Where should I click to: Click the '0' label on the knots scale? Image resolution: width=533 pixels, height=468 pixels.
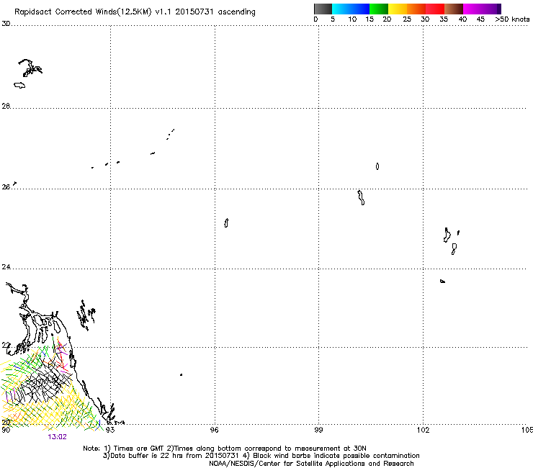[x=315, y=19]
